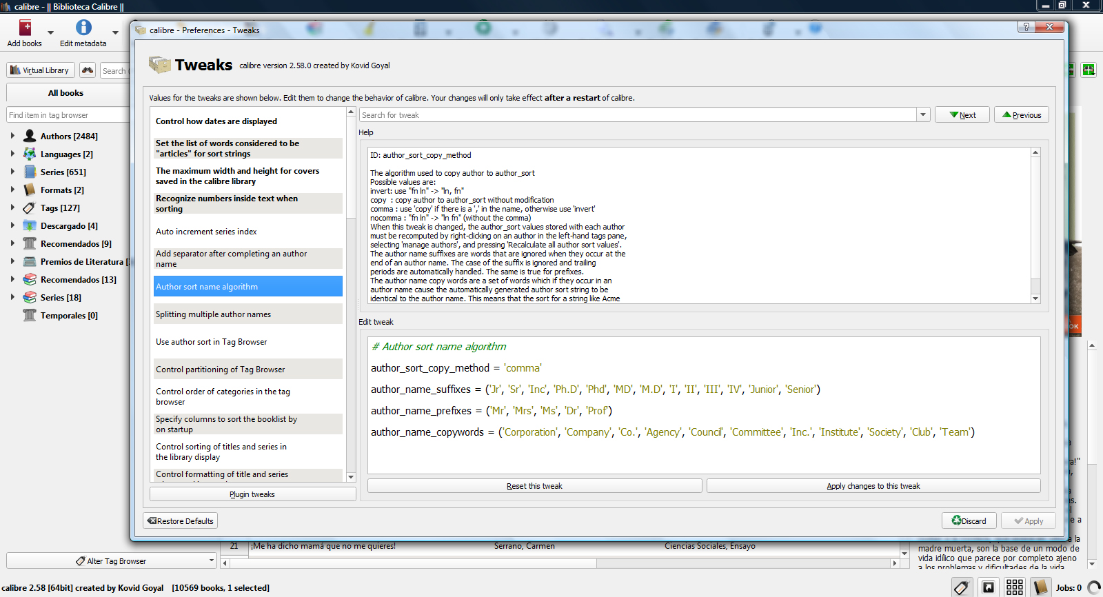
Task: Select 'Specify columns to sort the booklist' tweak
Action: (x=248, y=424)
